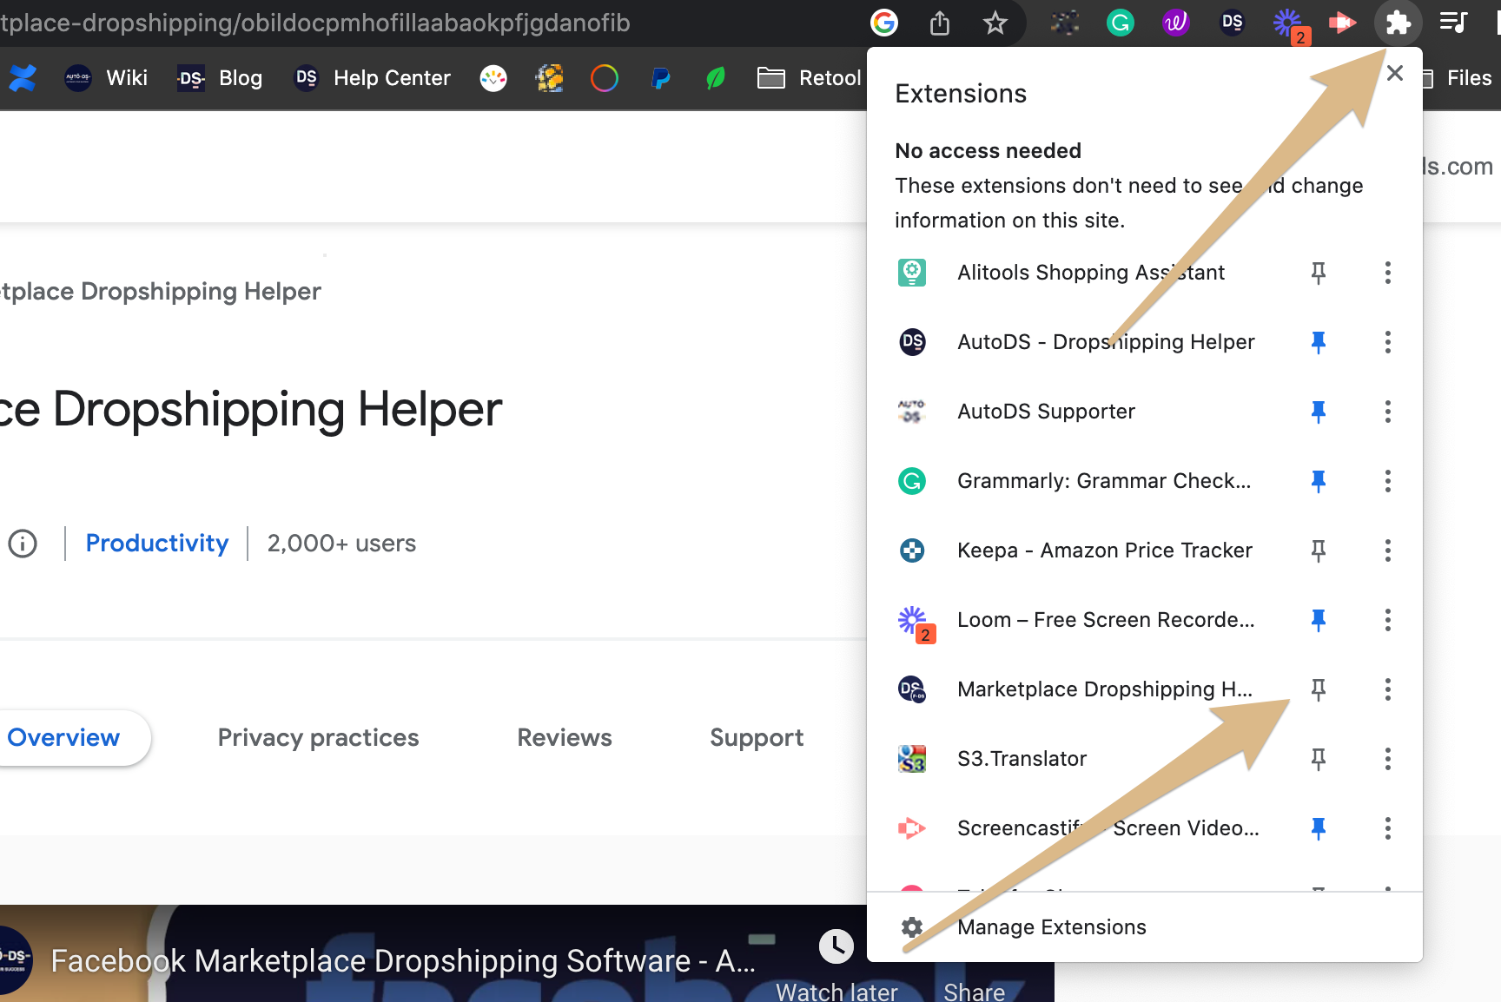Open the rainbow circle bookmark icon
1501x1002 pixels.
coord(605,78)
